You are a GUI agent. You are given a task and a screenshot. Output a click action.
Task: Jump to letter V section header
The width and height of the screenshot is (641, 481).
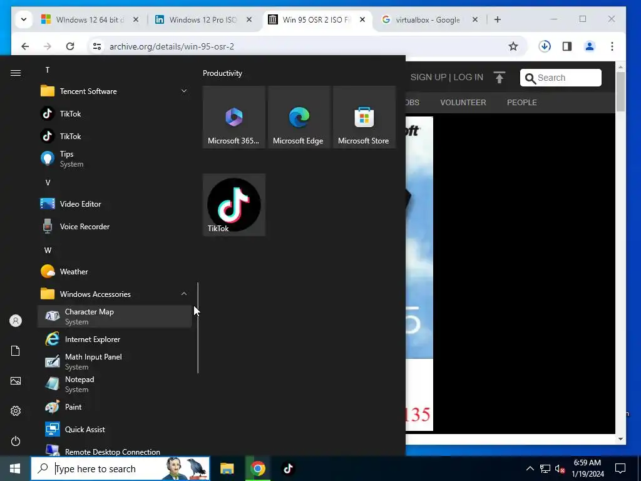[x=48, y=182]
